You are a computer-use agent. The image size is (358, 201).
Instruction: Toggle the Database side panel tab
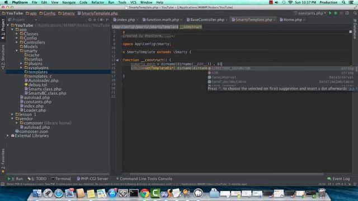[x=355, y=29]
